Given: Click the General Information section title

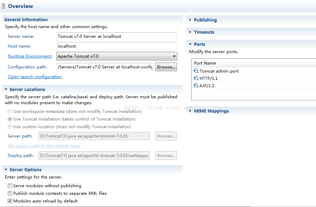Looking at the screenshot, I should (x=26, y=19).
